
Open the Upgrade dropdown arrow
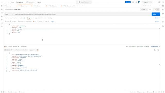click(x=151, y=2)
